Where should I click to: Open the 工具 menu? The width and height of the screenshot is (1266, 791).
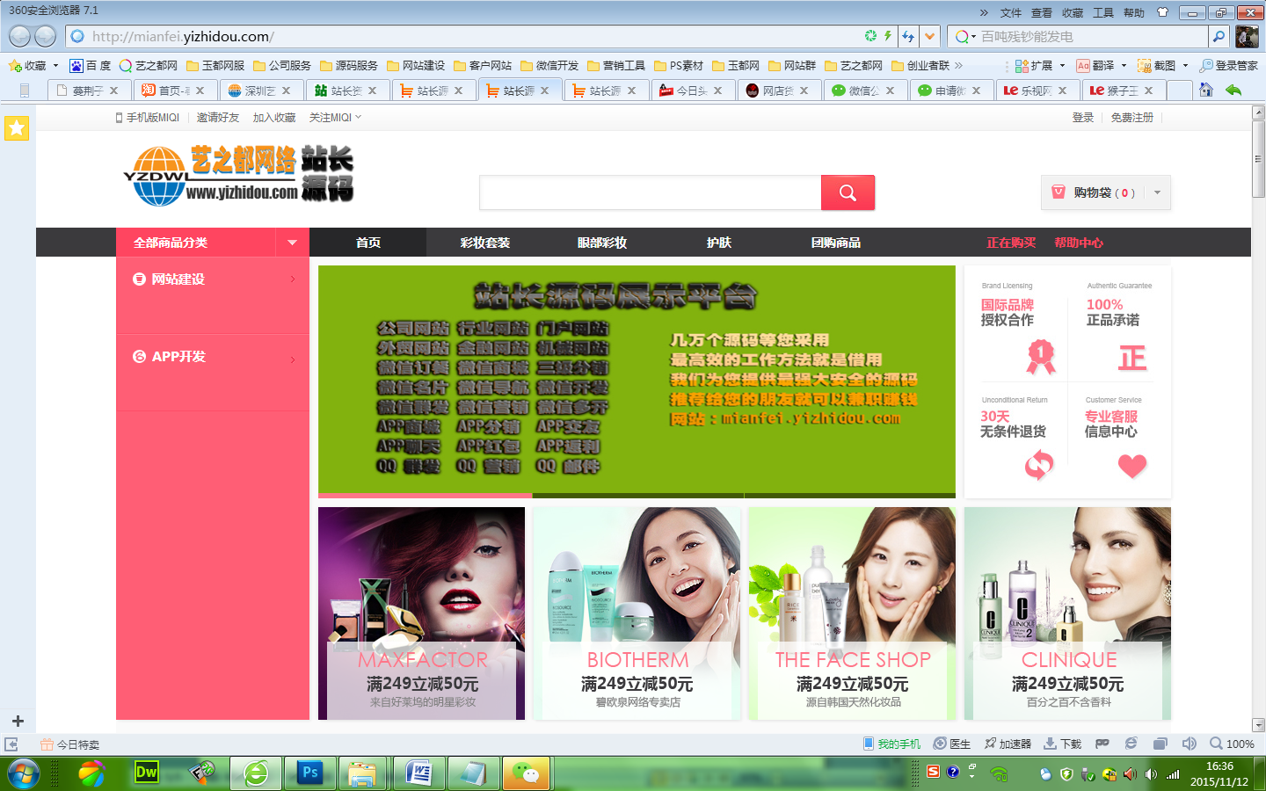1103,12
